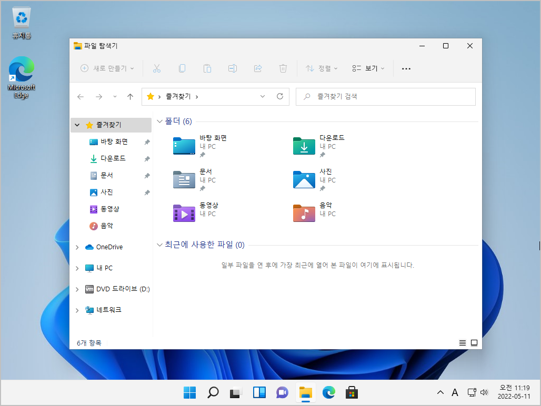Switch to large icons view toggle

[x=474, y=342]
